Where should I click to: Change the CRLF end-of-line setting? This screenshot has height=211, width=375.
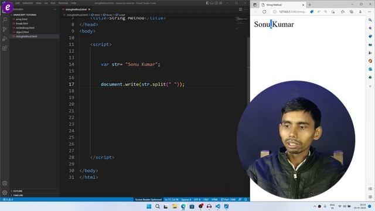point(206,199)
